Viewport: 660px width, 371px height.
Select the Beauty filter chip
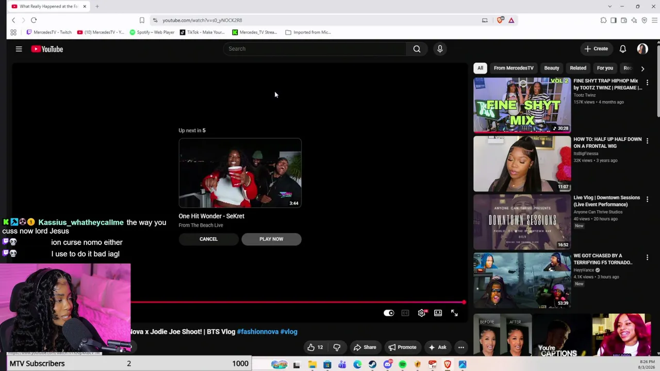[552, 68]
